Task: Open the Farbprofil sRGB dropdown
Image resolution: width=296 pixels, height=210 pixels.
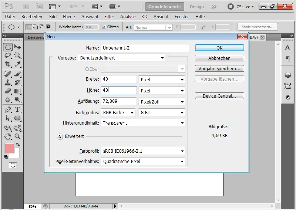Action: coord(143,151)
